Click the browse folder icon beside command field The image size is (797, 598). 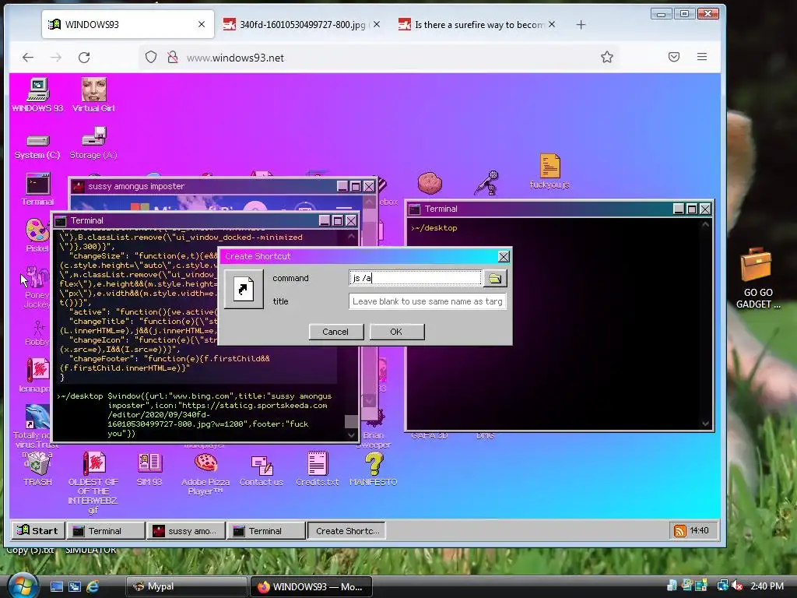pos(494,278)
